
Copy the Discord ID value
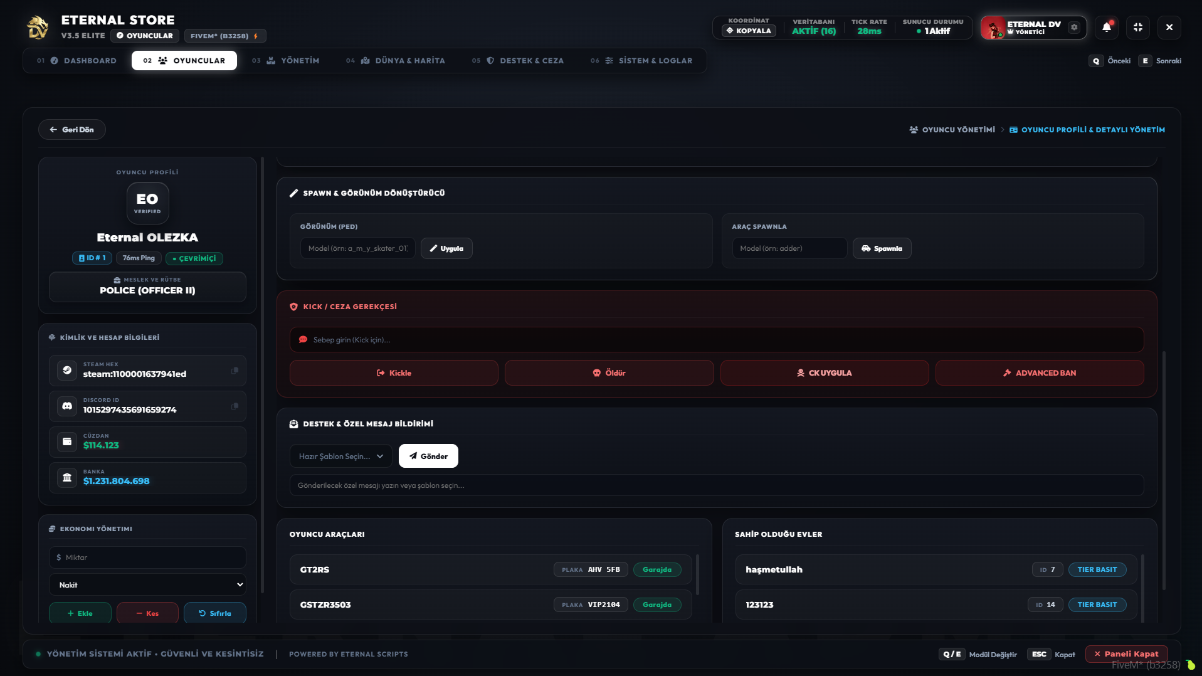point(235,406)
